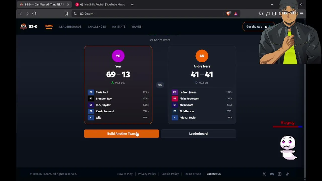Click the PF badge beside Al Jefferson
Image resolution: width=322 pixels, height=181 pixels.
[x=175, y=111]
